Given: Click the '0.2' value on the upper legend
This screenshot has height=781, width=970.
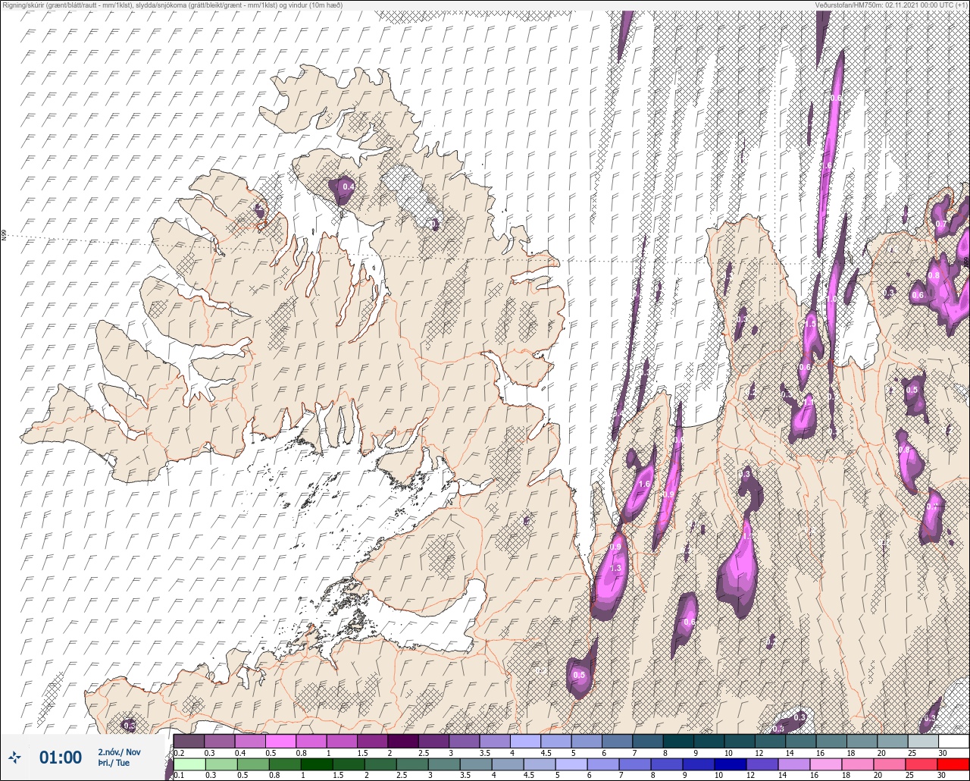Looking at the screenshot, I should point(179,753).
